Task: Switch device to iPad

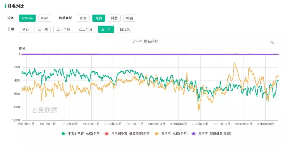Action: click(45, 18)
